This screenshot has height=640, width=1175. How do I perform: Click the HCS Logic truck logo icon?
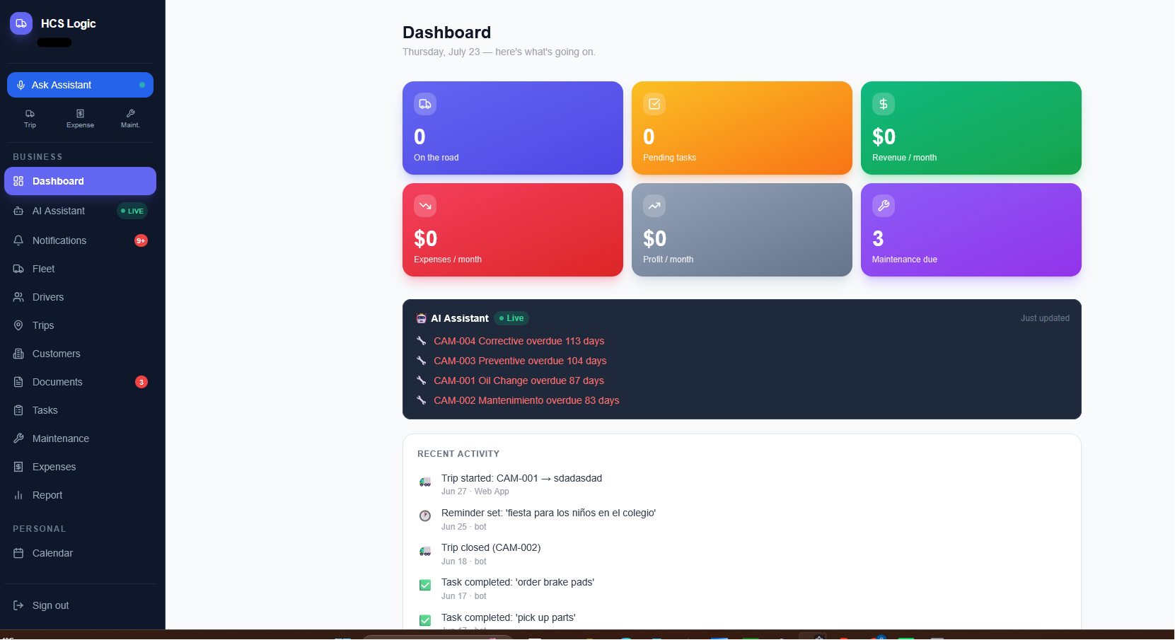click(x=21, y=23)
